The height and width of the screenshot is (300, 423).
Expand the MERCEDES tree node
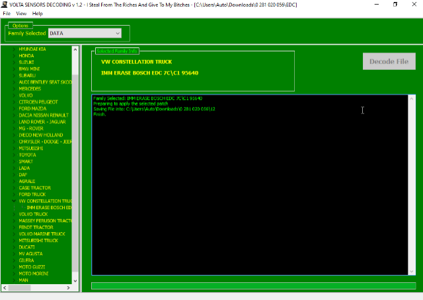pos(14,89)
